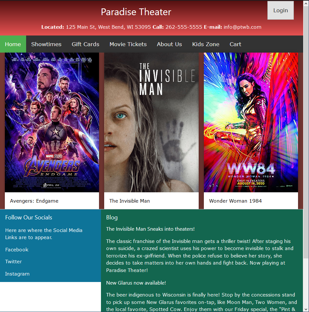Open the Facebook social link
The width and height of the screenshot is (309, 312).
point(17,249)
